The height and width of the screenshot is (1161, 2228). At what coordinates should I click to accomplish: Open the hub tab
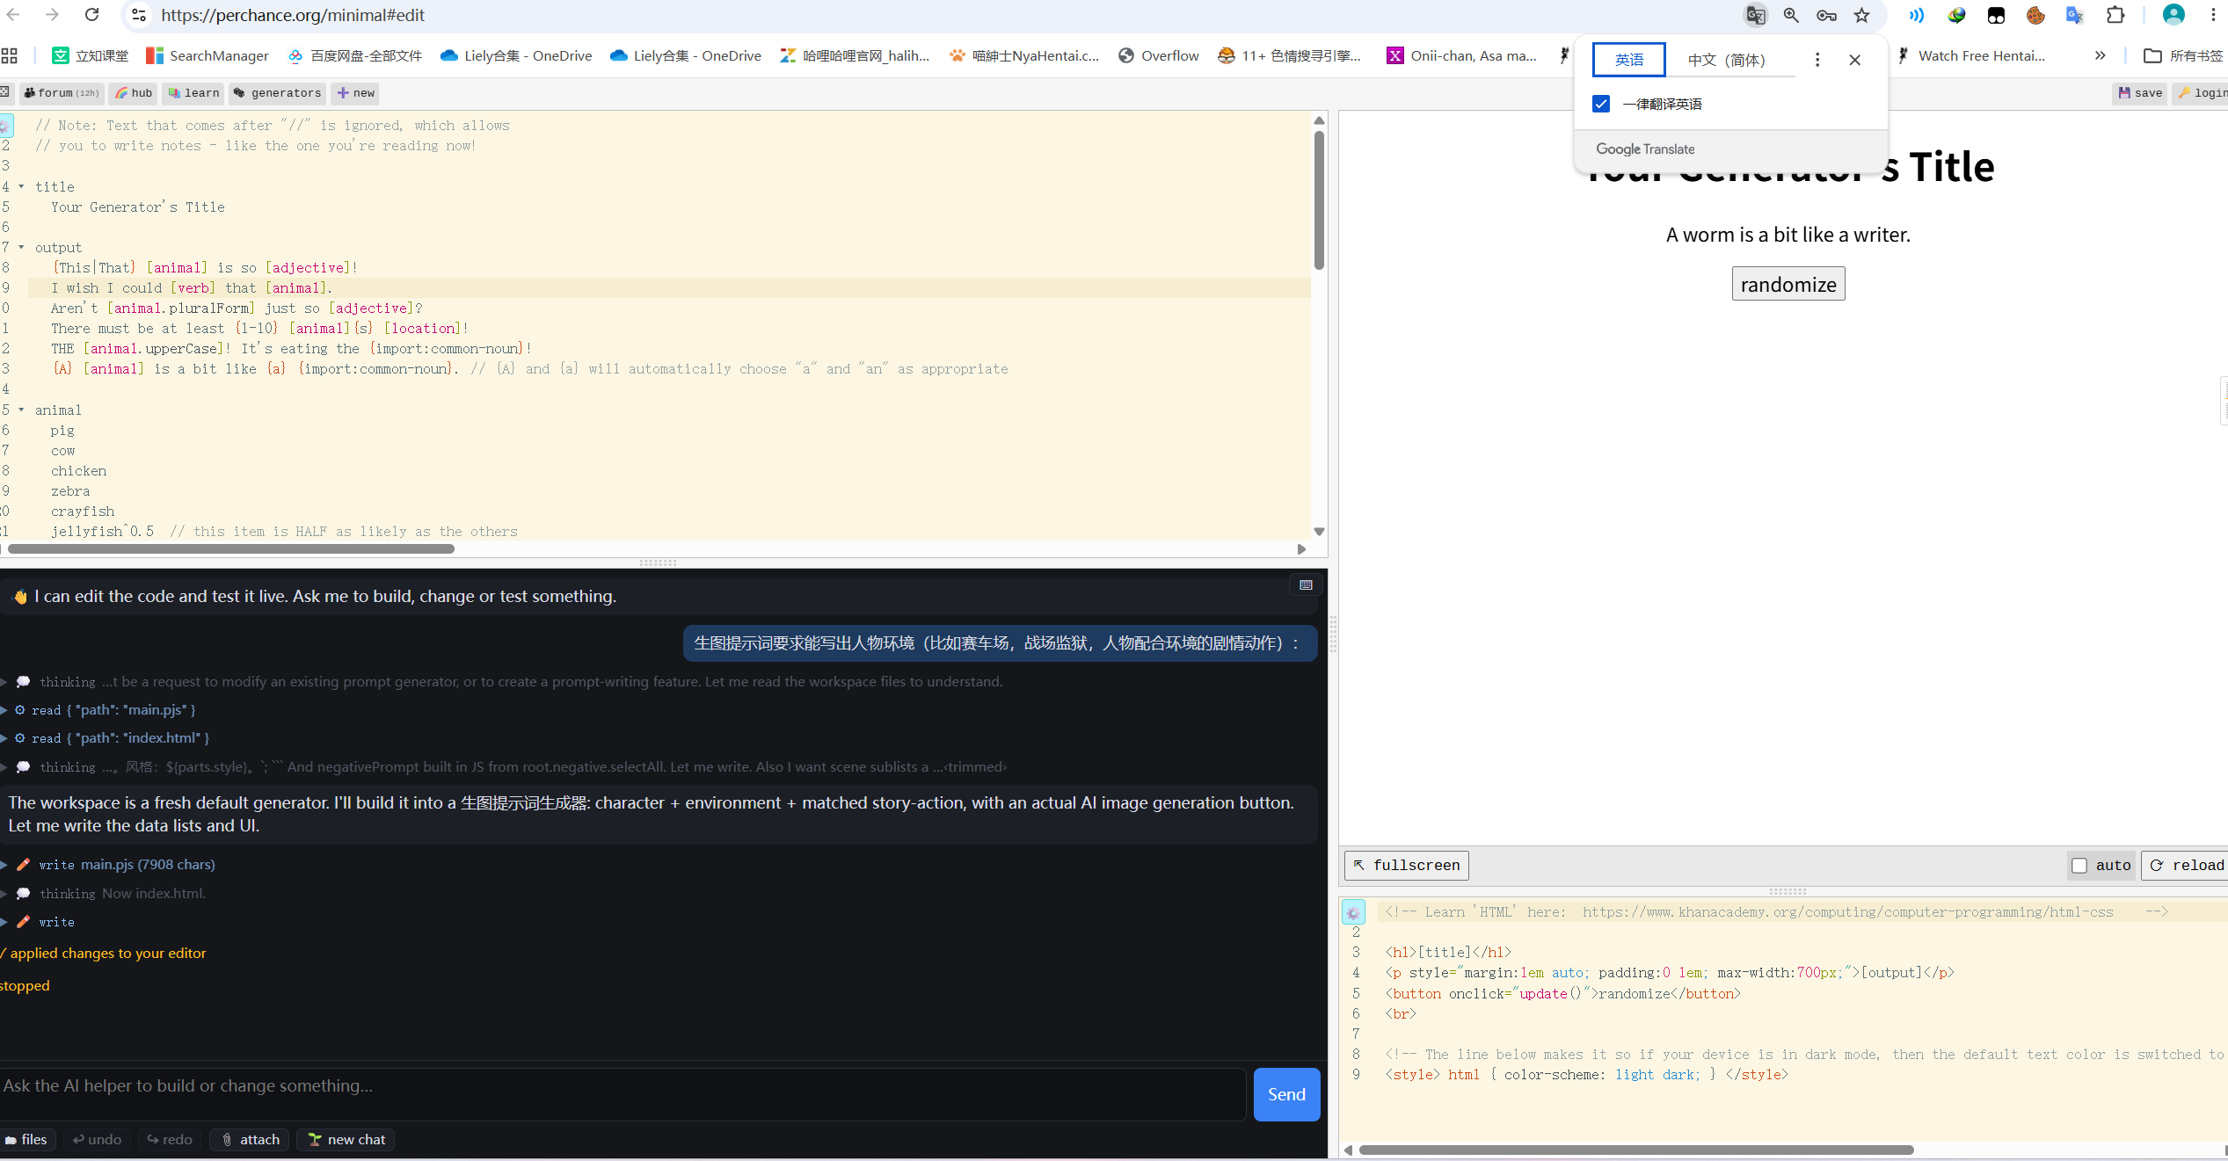(134, 93)
